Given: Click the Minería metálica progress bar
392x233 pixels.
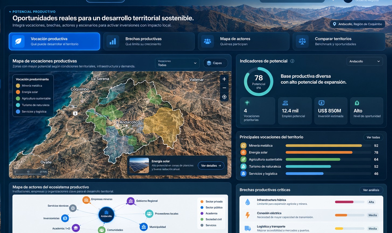Looking at the screenshot, I should 328,146.
